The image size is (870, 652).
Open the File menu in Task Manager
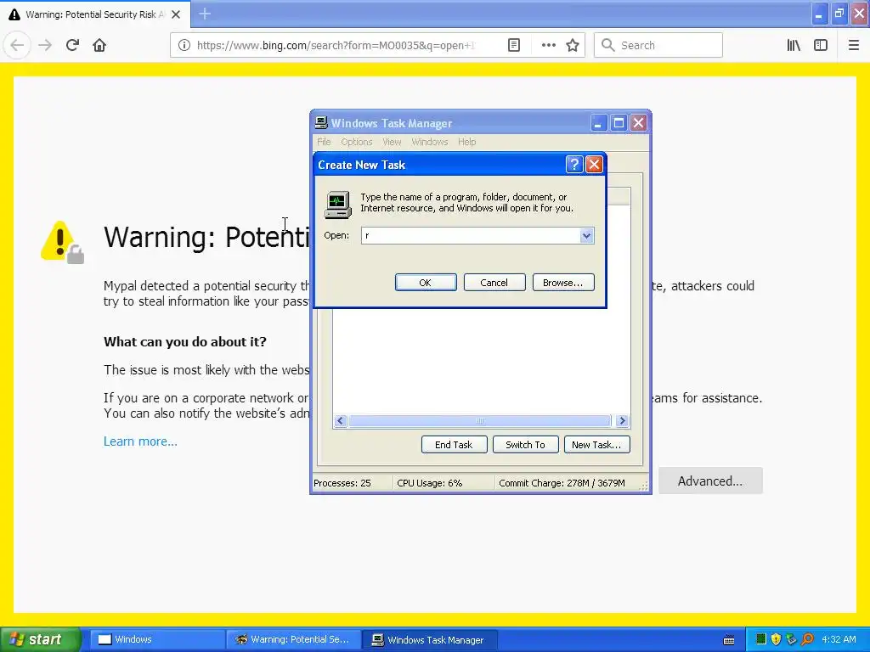(x=324, y=142)
